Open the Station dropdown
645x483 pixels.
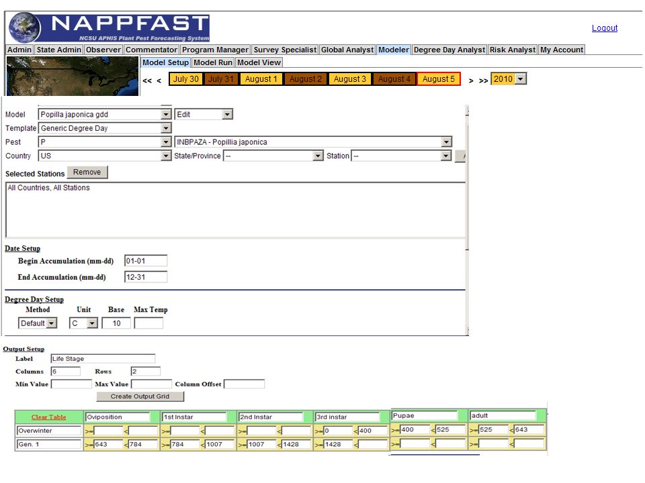(401, 156)
